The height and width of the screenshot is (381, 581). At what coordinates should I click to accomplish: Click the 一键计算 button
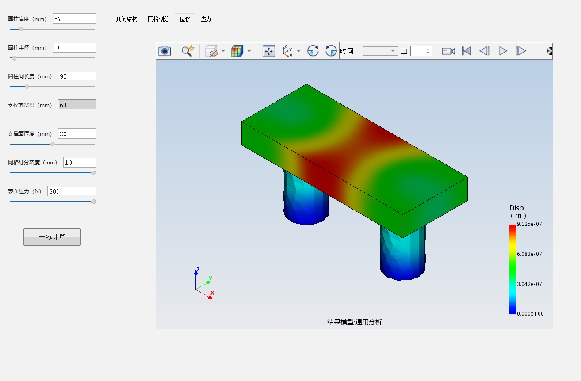point(52,237)
